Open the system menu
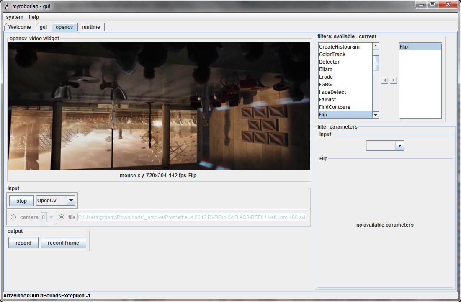461x302 pixels. (14, 17)
